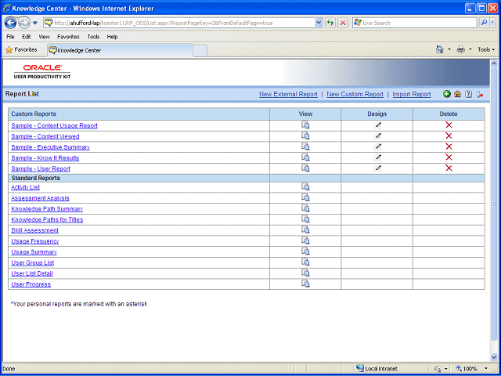Click Live Search magnifier button

pos(485,23)
